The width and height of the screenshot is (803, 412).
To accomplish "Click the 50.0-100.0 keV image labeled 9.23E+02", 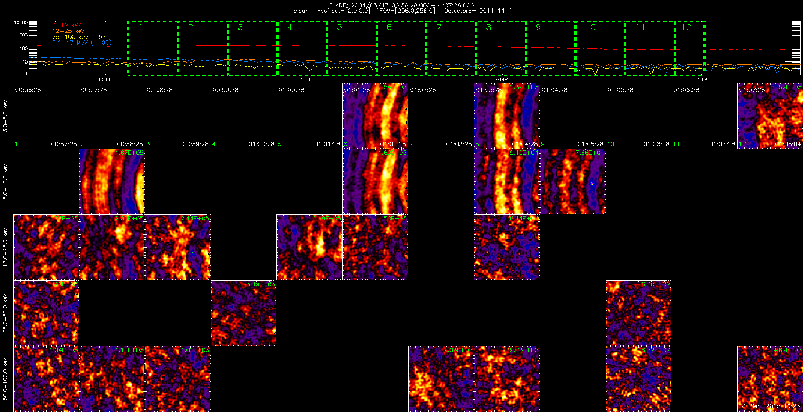I will 507,379.
